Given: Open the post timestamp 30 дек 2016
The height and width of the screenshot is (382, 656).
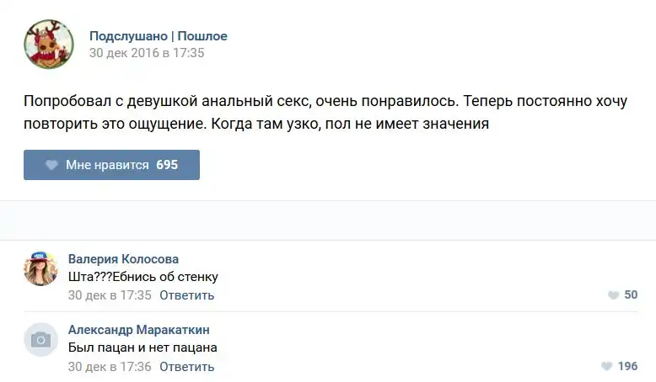Looking at the screenshot, I should pos(147,53).
